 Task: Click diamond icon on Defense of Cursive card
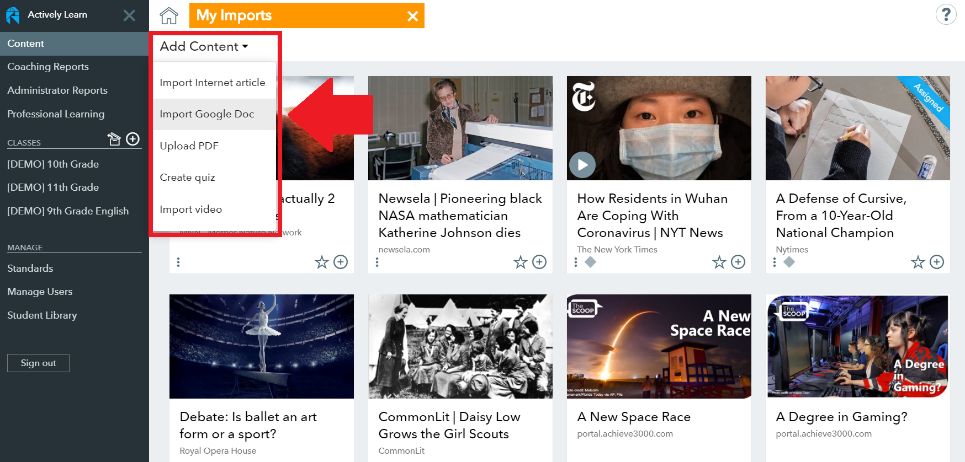[x=789, y=262]
